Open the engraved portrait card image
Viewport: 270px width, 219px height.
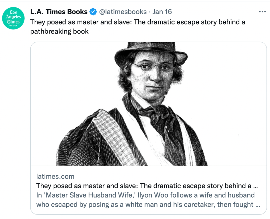coord(148,104)
